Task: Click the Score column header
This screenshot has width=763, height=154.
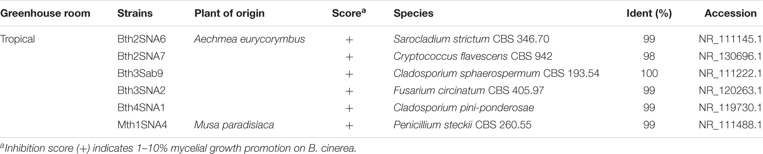Action: tap(349, 13)
